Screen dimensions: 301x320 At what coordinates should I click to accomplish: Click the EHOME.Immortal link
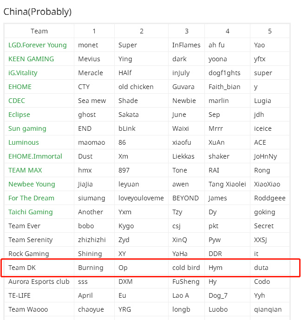coord(35,156)
